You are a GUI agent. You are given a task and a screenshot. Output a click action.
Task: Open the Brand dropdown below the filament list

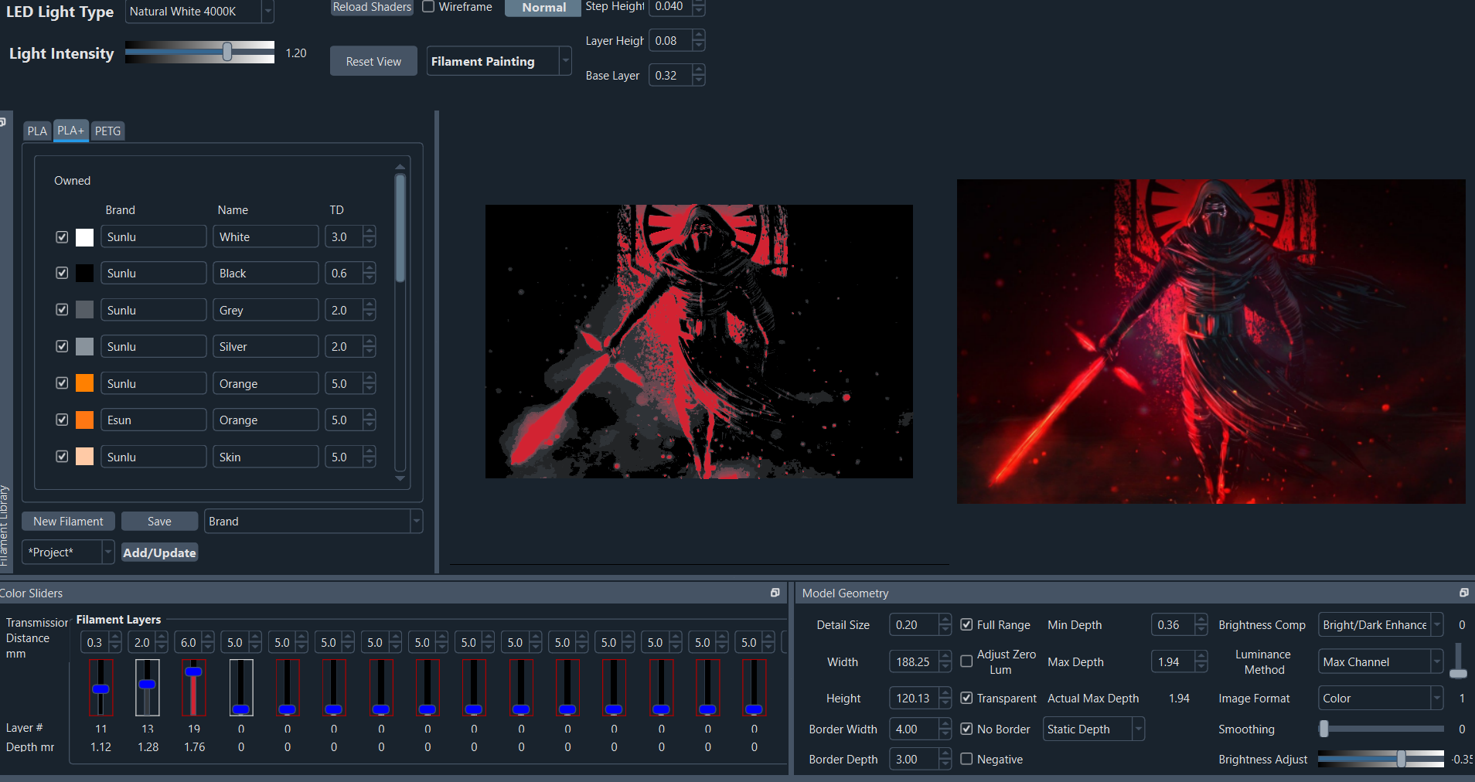coord(313,521)
